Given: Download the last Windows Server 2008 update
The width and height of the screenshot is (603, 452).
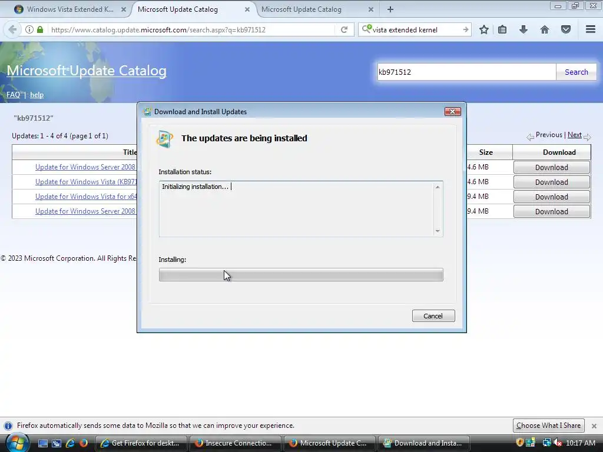Looking at the screenshot, I should coord(551,211).
